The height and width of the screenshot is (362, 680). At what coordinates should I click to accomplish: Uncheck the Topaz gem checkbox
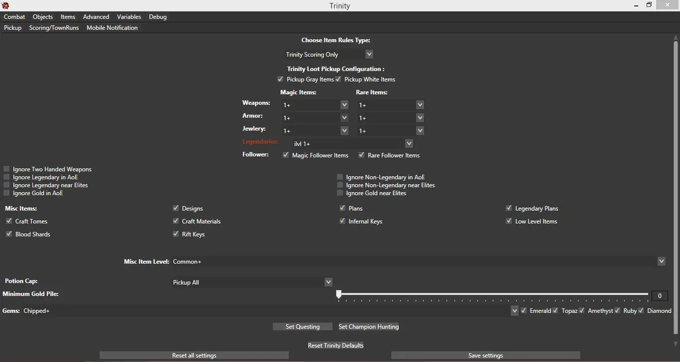pos(556,310)
